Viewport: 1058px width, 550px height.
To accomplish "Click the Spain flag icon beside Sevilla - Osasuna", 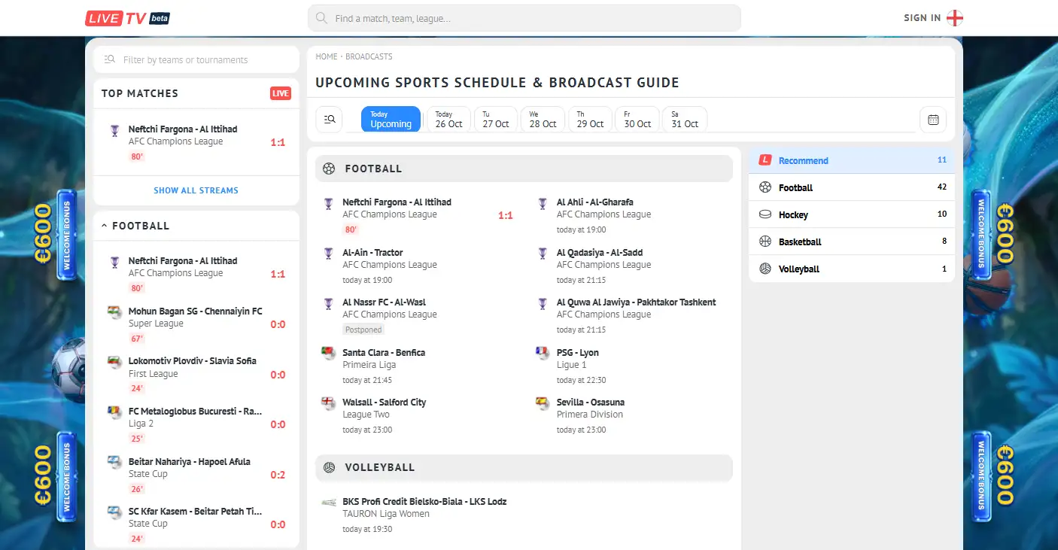I will [543, 403].
